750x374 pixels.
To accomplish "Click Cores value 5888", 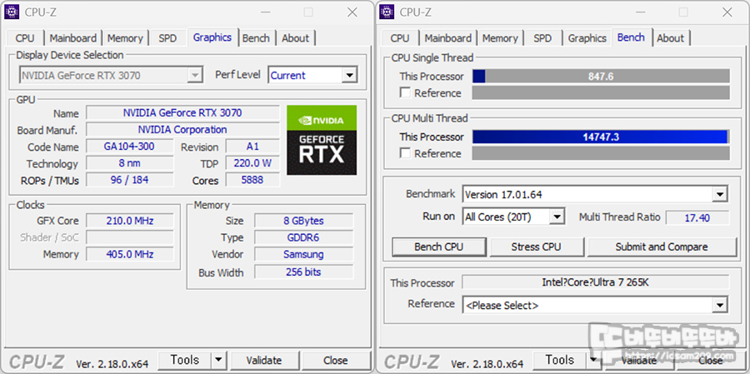I will click(x=252, y=180).
